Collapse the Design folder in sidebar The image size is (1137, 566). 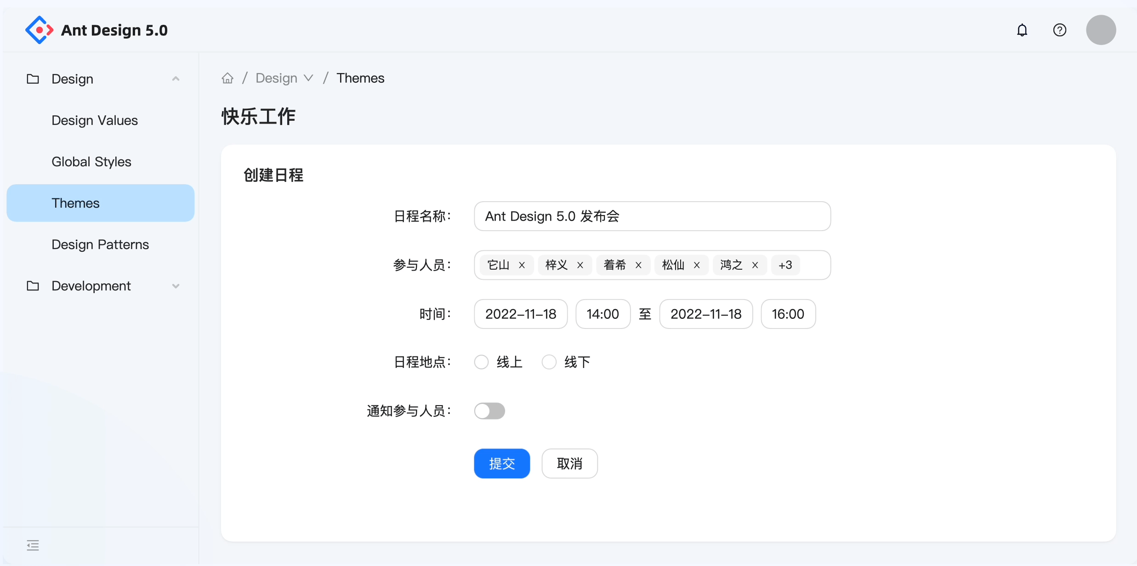[176, 79]
